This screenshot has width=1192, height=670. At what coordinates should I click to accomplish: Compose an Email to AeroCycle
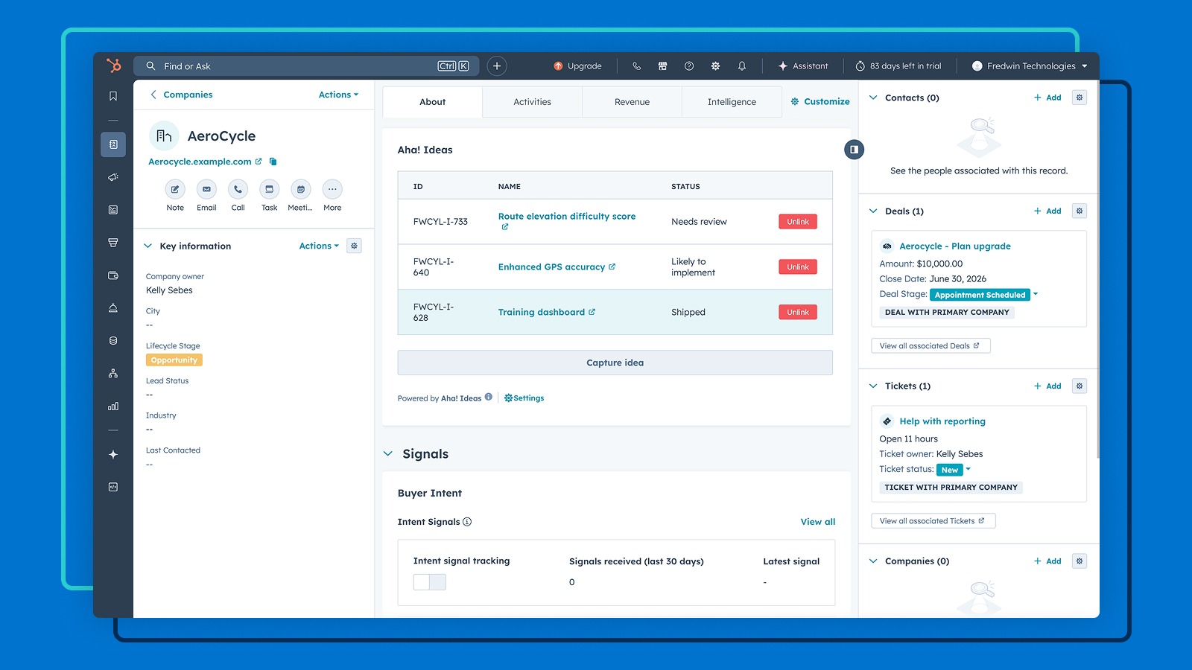pyautogui.click(x=206, y=189)
